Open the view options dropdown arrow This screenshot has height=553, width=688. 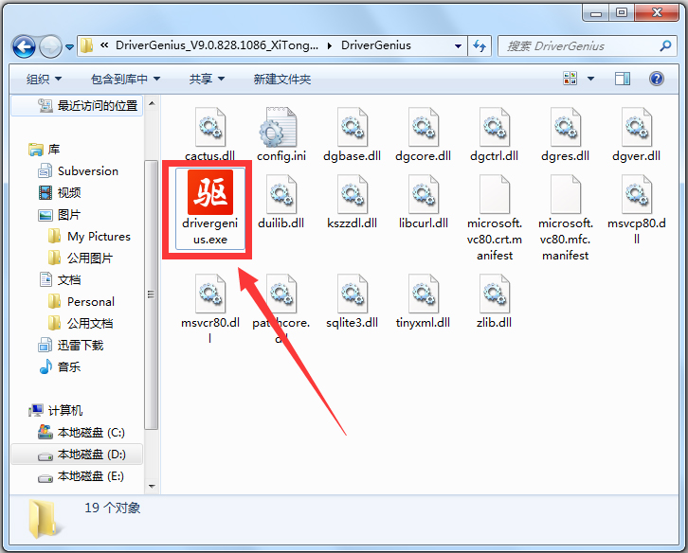pyautogui.click(x=590, y=79)
